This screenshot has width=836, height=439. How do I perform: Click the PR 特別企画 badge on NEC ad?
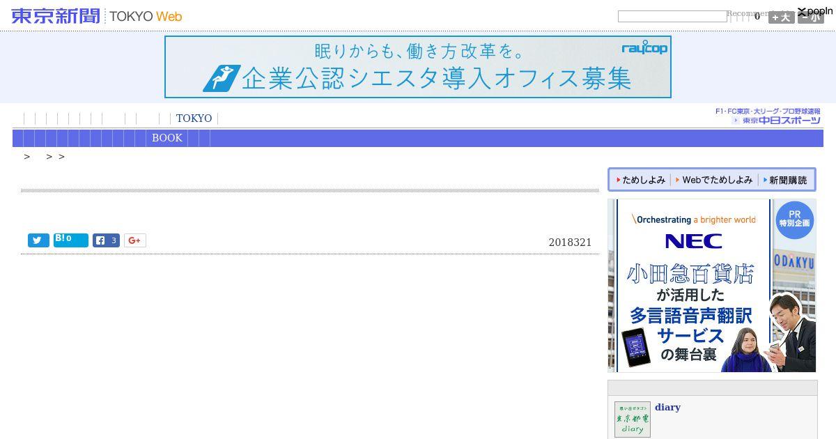pyautogui.click(x=795, y=219)
